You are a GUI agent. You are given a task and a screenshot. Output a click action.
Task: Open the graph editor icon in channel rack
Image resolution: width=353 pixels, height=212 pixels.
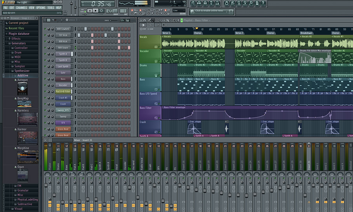click(x=122, y=20)
